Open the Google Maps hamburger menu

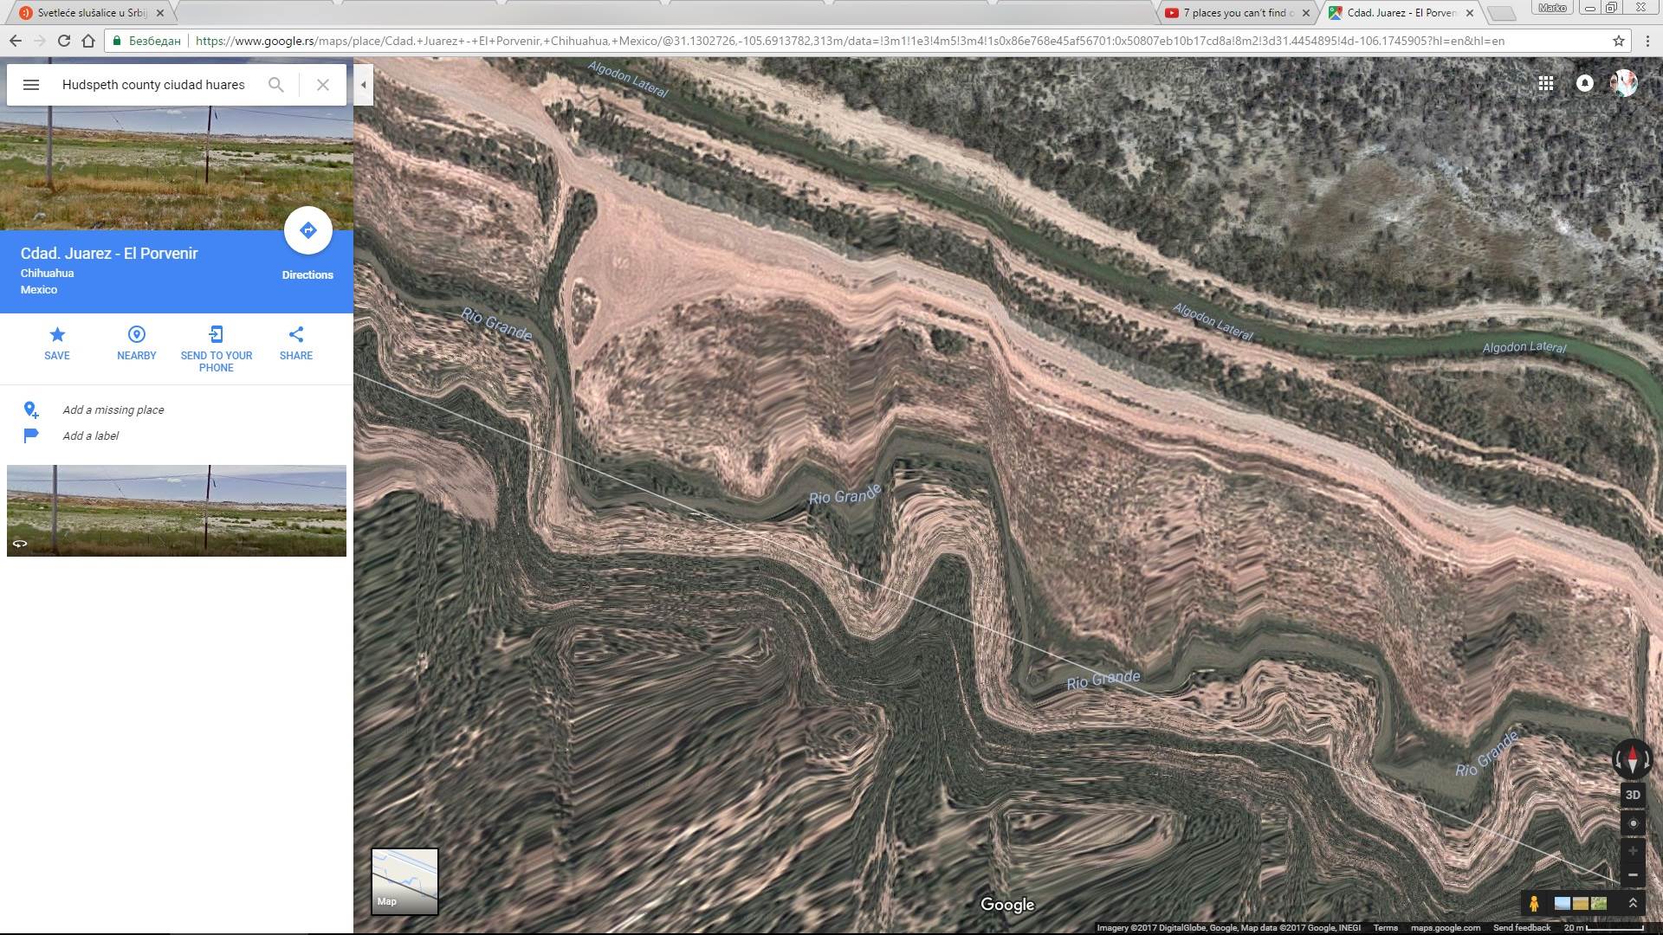click(x=31, y=85)
